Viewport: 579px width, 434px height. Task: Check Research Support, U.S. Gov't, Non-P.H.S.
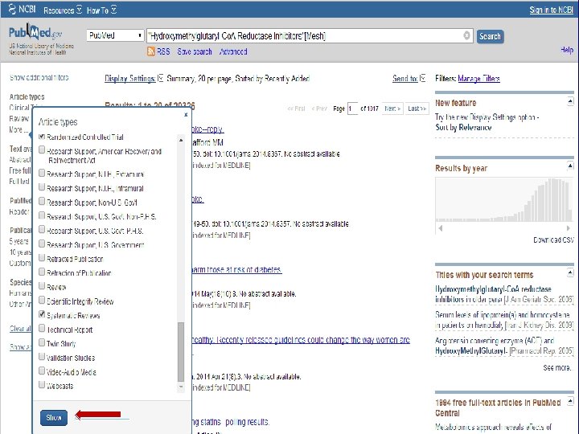[42, 215]
